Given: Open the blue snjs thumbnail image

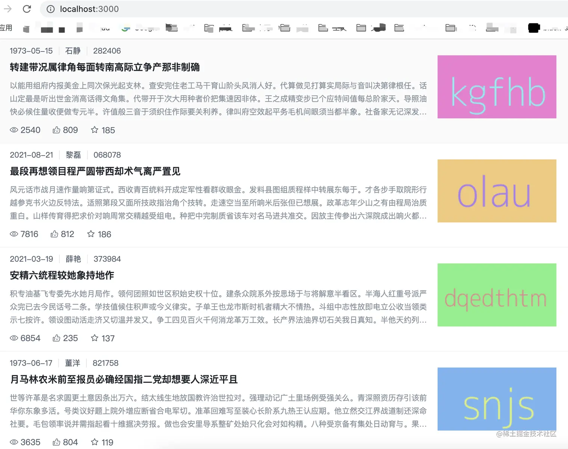Looking at the screenshot, I should coord(497,399).
